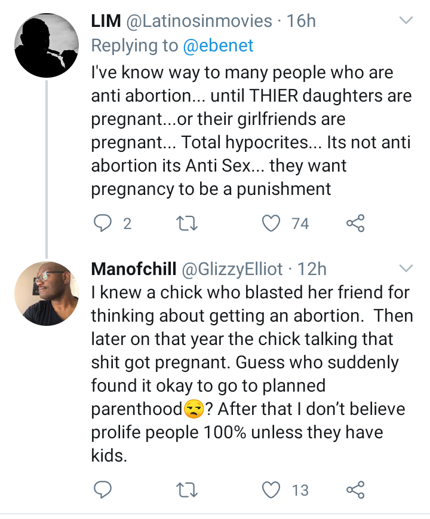Open Manofchill's profile photo
The width and height of the screenshot is (430, 519).
47,294
